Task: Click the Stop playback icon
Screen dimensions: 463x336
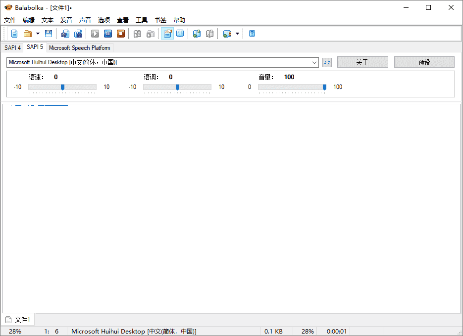Action: [121, 33]
